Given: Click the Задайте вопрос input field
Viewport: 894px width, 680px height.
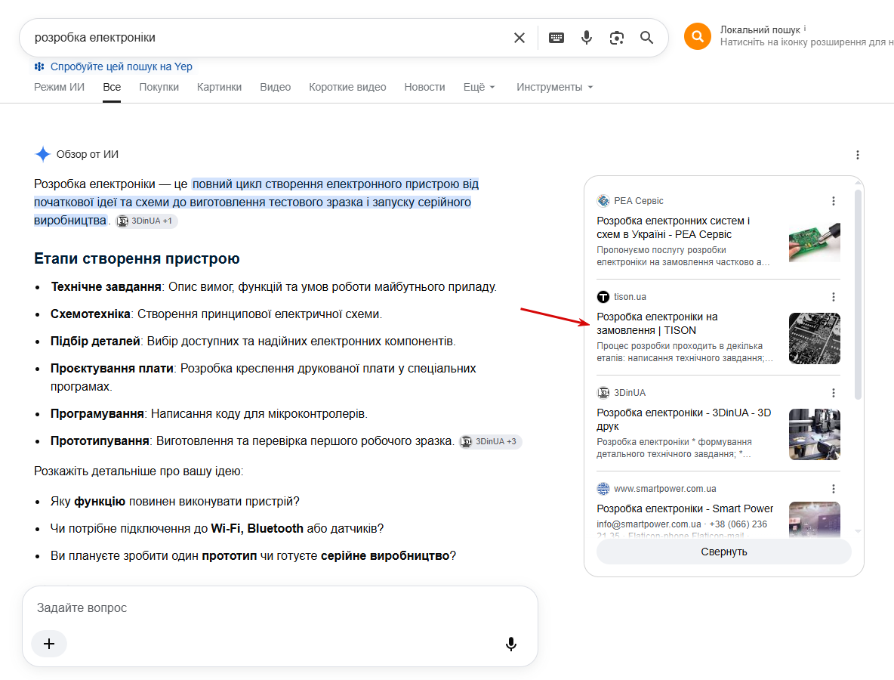Looking at the screenshot, I should tap(279, 607).
